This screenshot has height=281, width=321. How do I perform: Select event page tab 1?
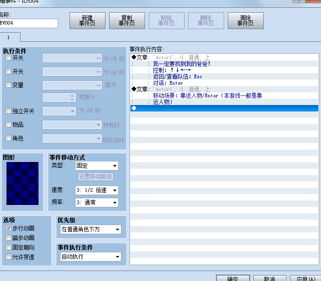(9, 37)
